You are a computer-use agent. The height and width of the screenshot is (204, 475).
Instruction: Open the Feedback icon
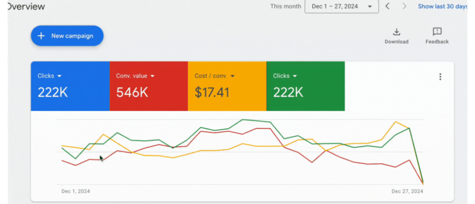click(437, 32)
